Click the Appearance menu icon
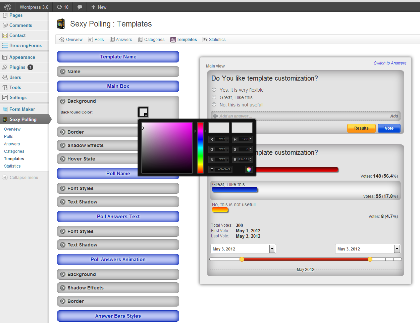 pyautogui.click(x=5, y=57)
